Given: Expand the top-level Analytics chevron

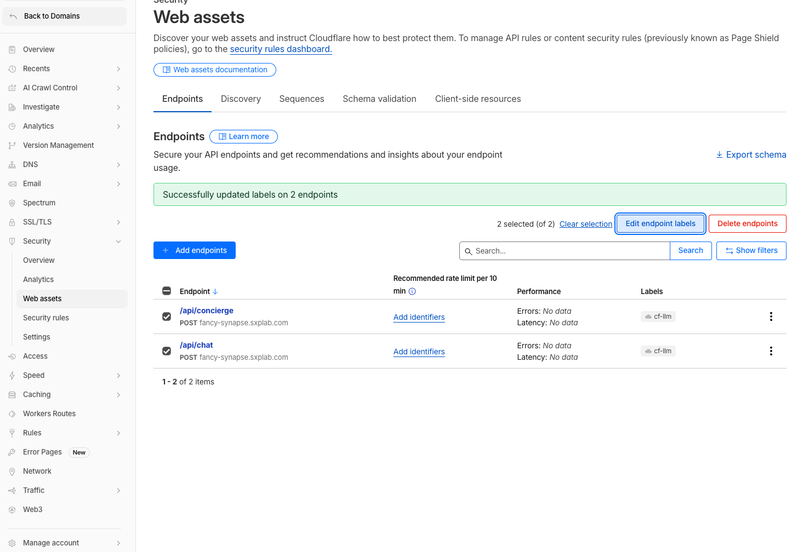Looking at the screenshot, I should pyautogui.click(x=118, y=127).
